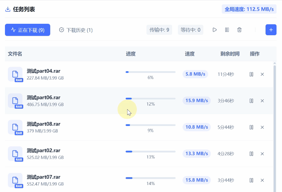Click the progress bar of 测试part06.rar
Viewport: 282px width, 192px height.
point(151,99)
